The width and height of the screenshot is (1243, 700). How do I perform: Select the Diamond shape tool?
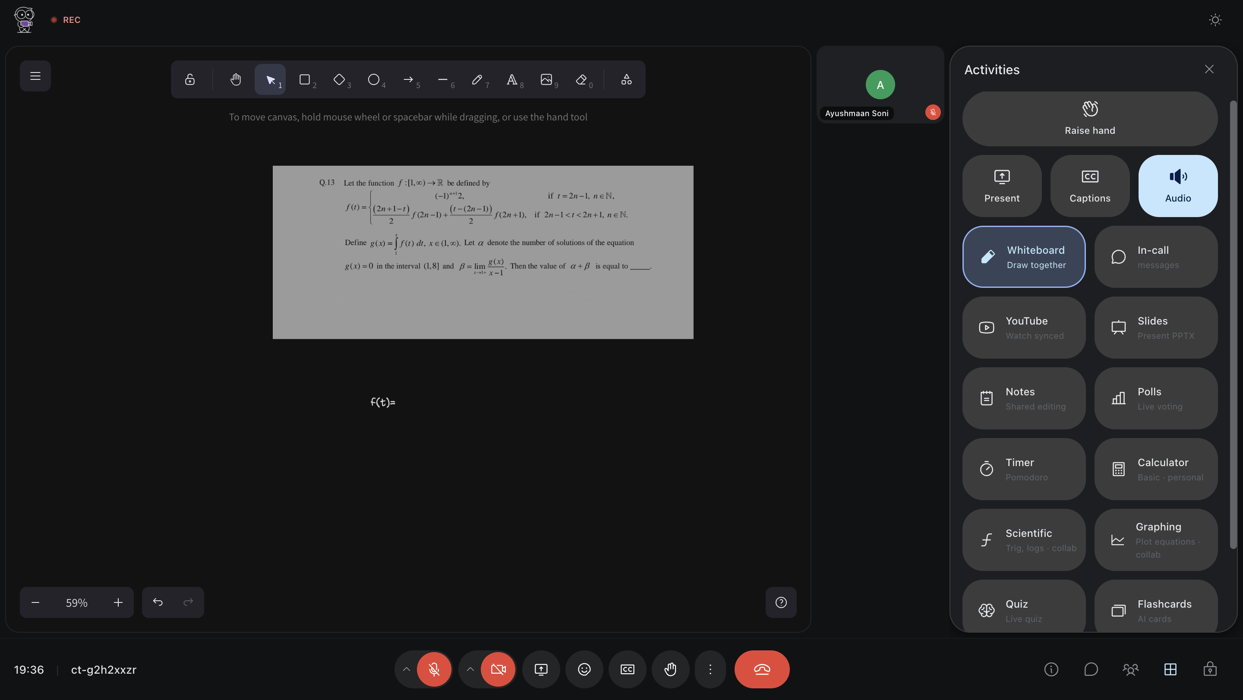click(x=339, y=79)
